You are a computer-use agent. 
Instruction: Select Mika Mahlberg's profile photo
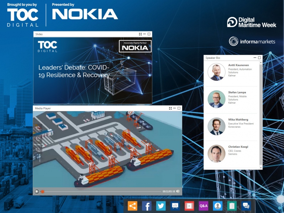click(216, 126)
